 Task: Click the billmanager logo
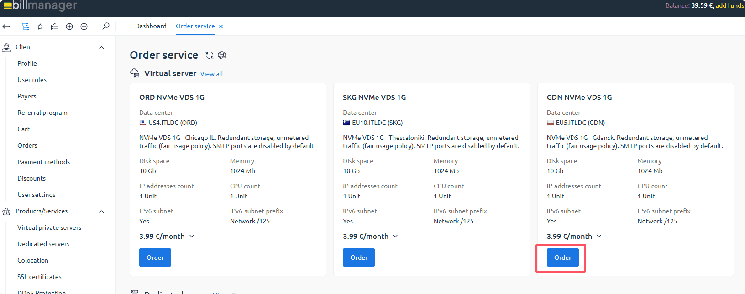[40, 5]
